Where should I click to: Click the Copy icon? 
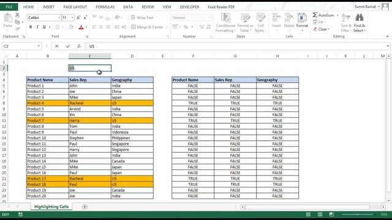point(17,22)
